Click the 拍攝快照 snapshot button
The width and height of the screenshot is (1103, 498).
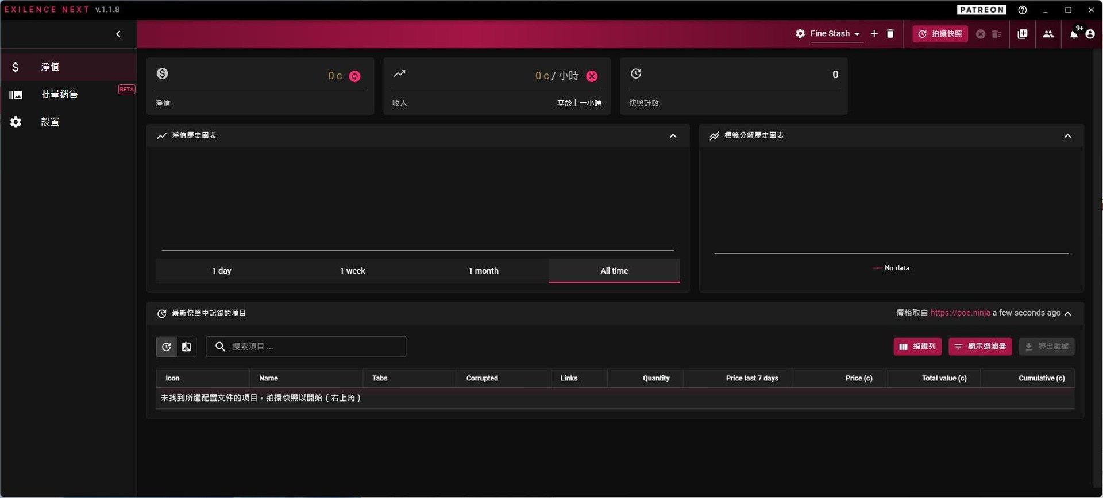pos(940,34)
